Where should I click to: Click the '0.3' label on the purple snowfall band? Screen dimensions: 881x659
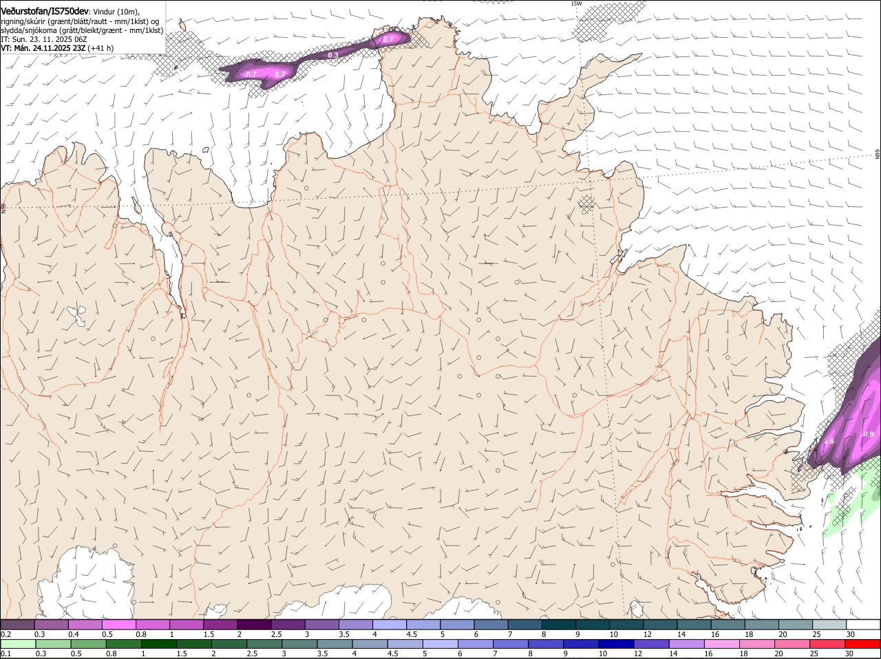(333, 54)
